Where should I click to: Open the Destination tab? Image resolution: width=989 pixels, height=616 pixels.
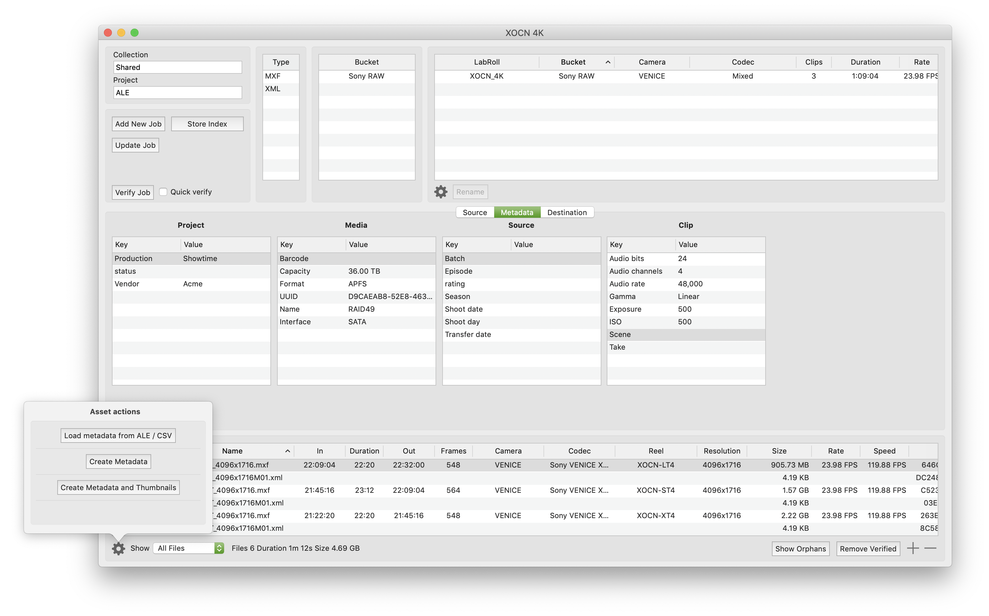pyautogui.click(x=567, y=212)
